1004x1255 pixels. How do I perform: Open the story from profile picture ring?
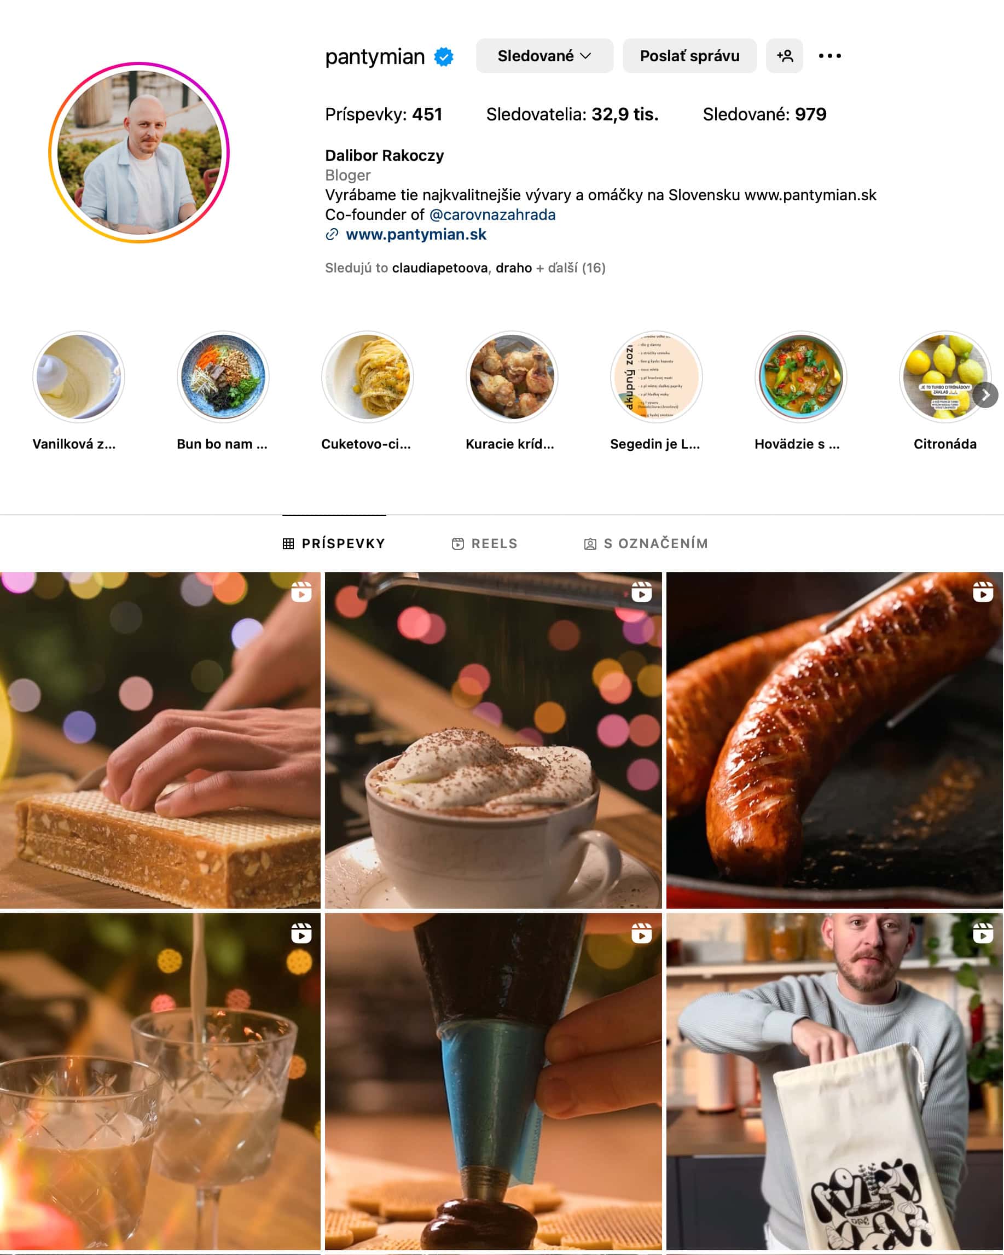pyautogui.click(x=139, y=153)
